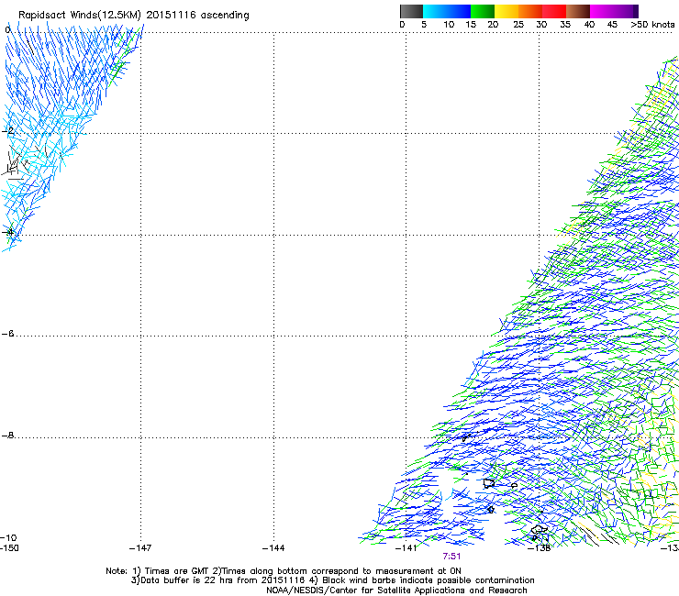Click the '-138' longitude axis label
Image resolution: width=679 pixels, height=596 pixels.
[x=540, y=548]
